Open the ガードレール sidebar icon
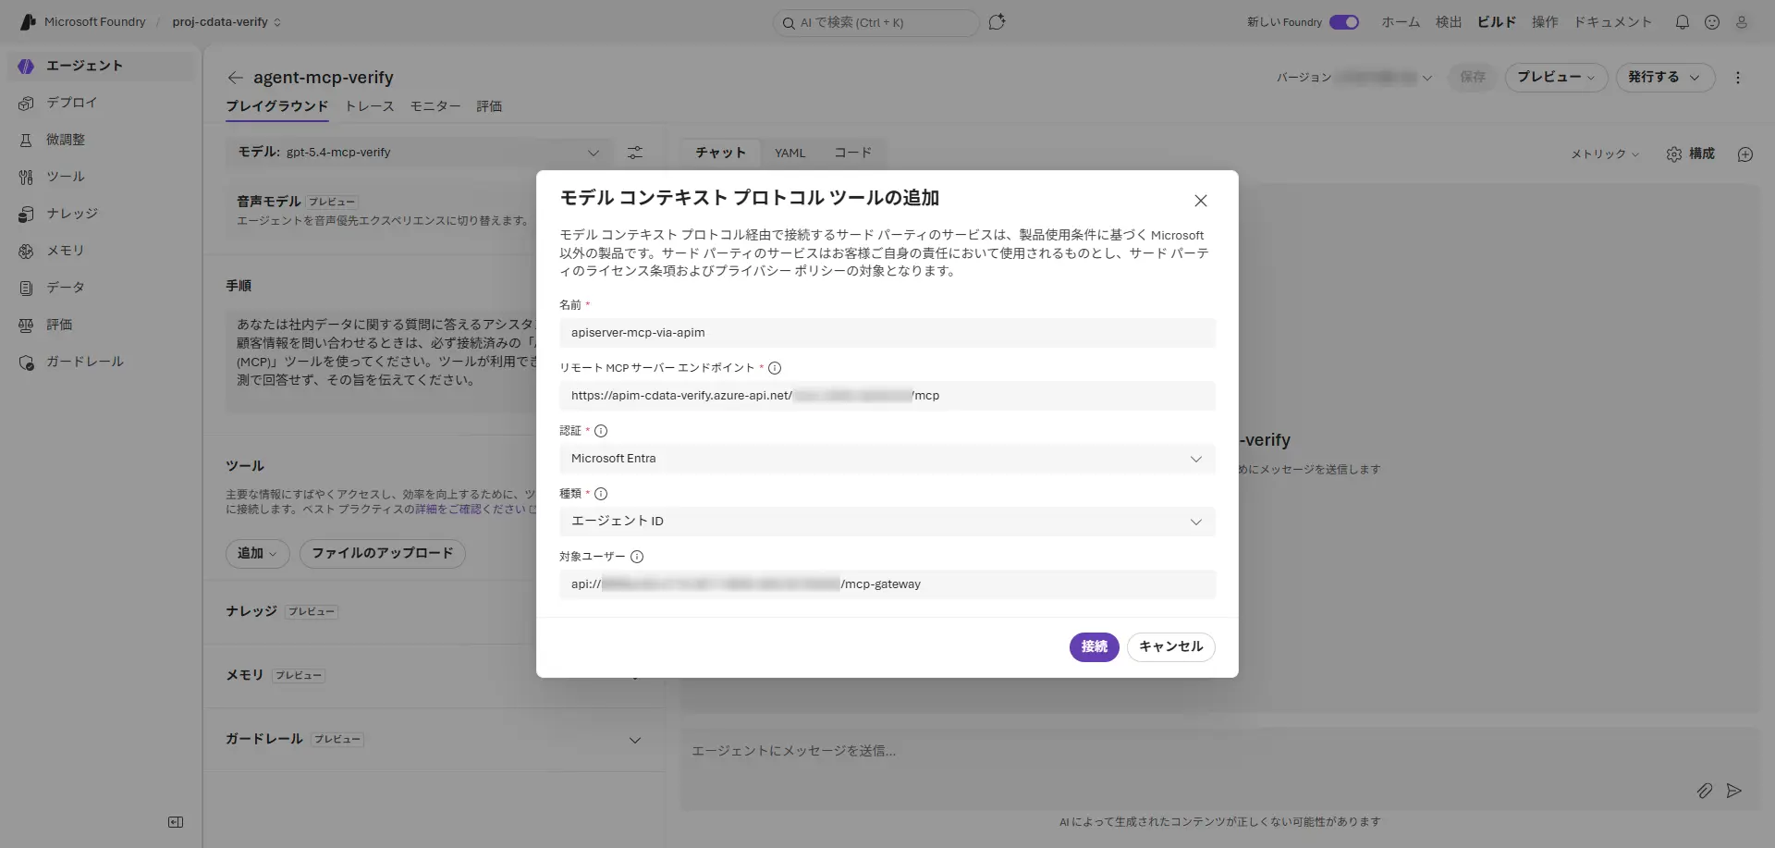The image size is (1775, 848). [26, 362]
